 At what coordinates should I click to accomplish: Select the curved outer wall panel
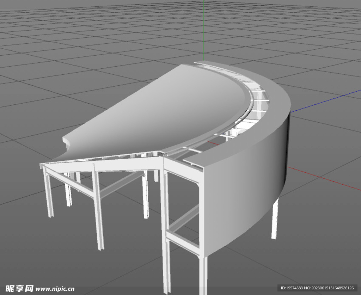[x=246, y=184]
